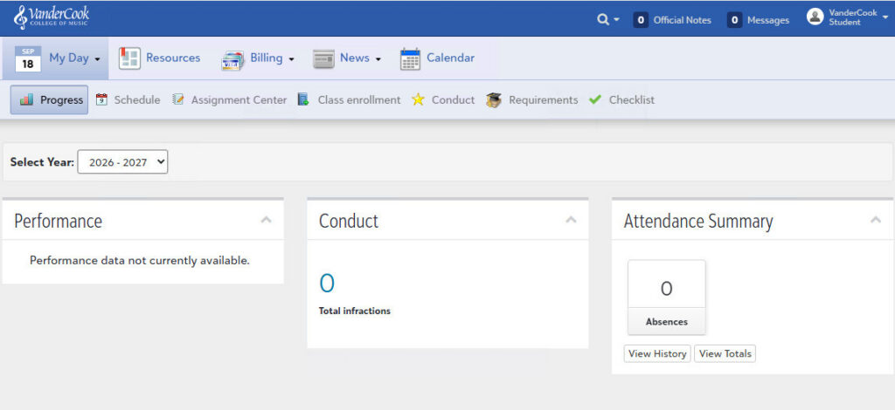
Task: Open the search magnifier icon
Action: tap(603, 20)
